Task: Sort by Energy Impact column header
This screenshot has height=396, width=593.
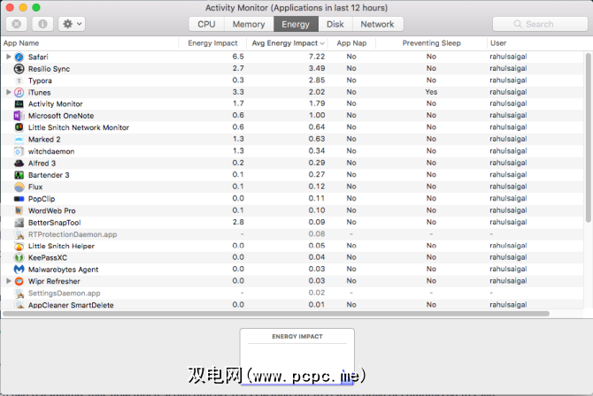Action: (212, 43)
